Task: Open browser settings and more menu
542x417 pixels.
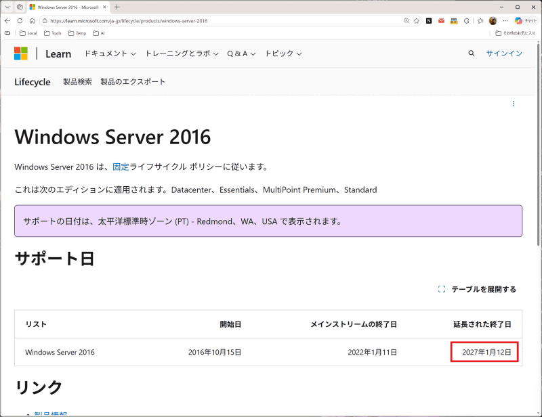Action: (505, 21)
